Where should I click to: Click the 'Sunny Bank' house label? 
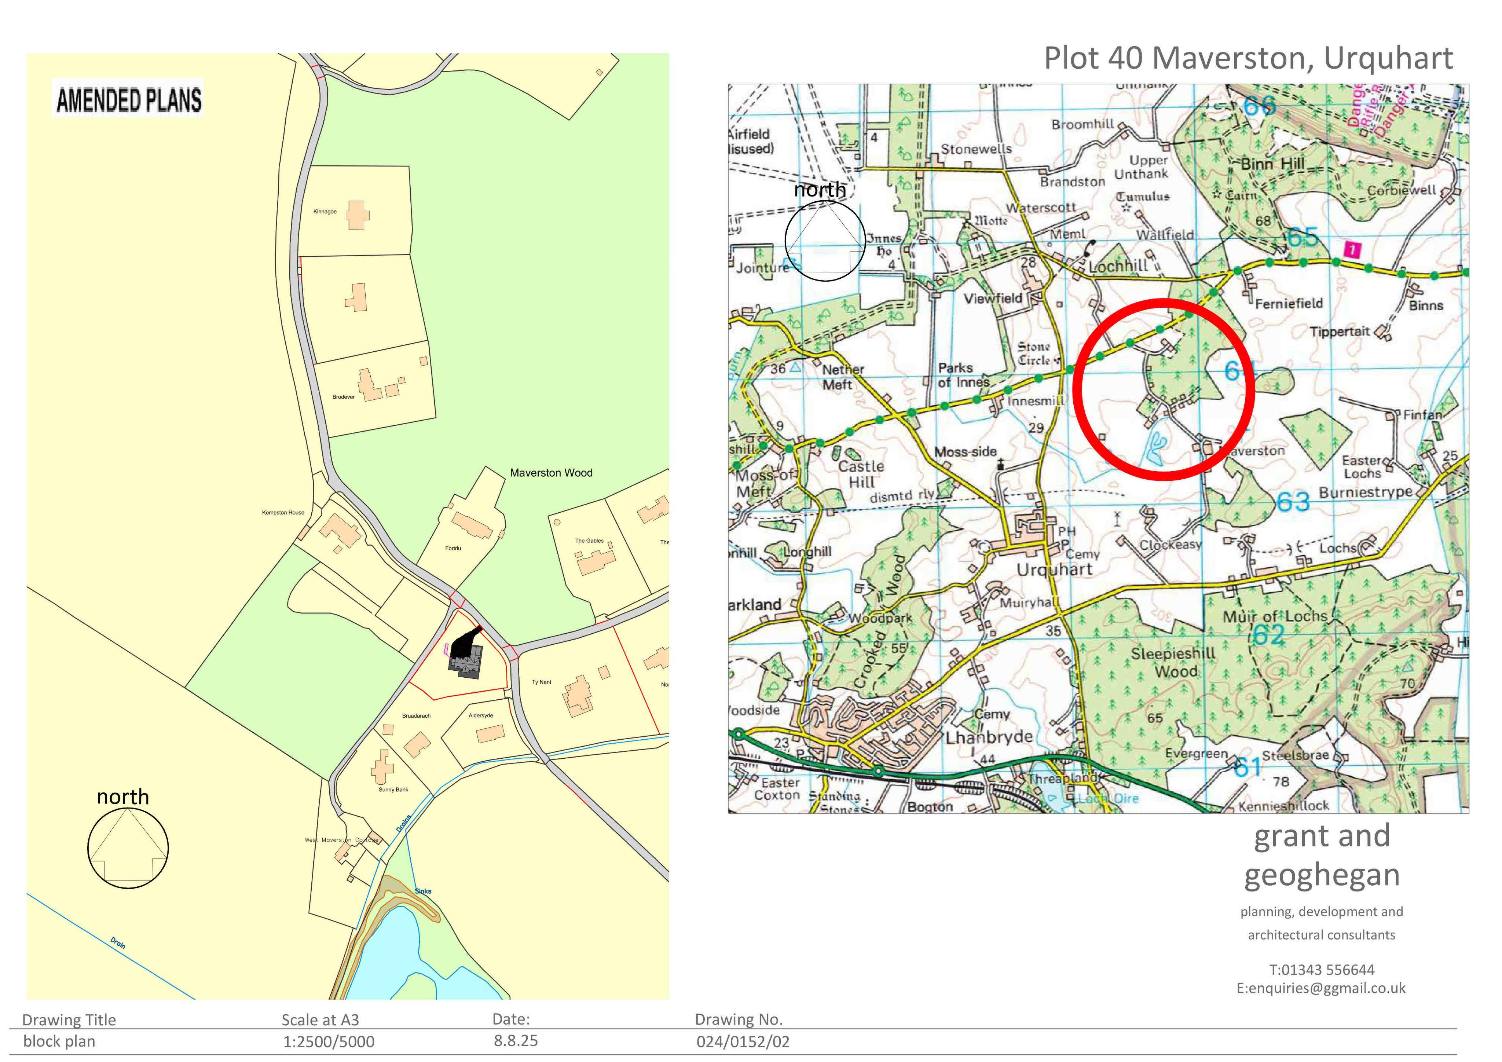point(393,789)
